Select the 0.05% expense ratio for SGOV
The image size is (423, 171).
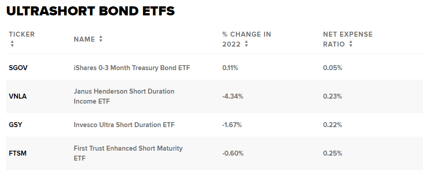(x=332, y=68)
